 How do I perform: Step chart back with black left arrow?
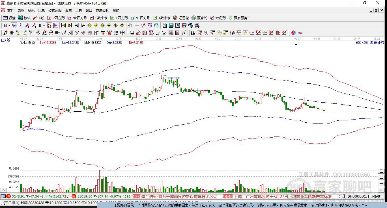tap(76, 25)
